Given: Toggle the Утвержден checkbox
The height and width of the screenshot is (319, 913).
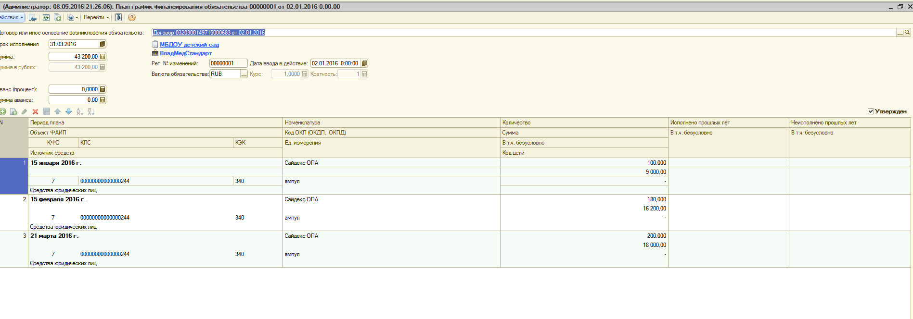Looking at the screenshot, I should [x=871, y=111].
